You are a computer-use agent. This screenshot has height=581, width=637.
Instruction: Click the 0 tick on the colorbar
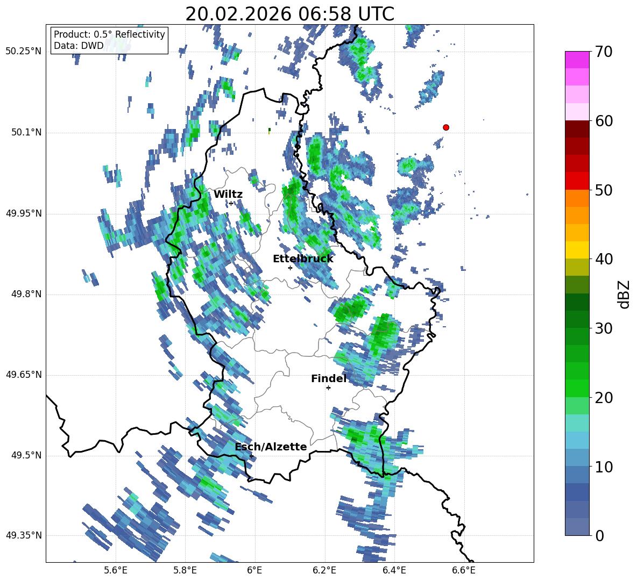point(600,535)
